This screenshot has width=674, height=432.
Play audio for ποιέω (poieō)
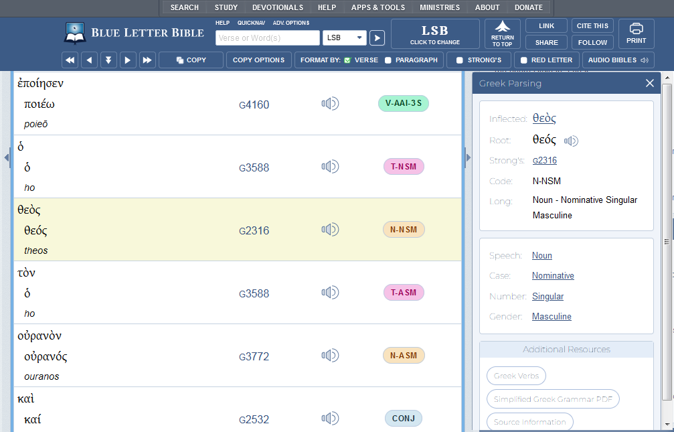point(330,104)
